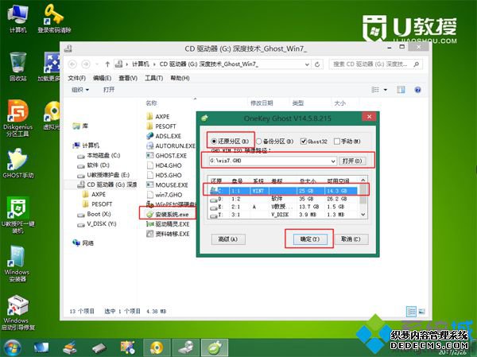Expand the address bar history dropdown
Image resolution: width=477 pixels, height=357 pixels.
click(307, 64)
